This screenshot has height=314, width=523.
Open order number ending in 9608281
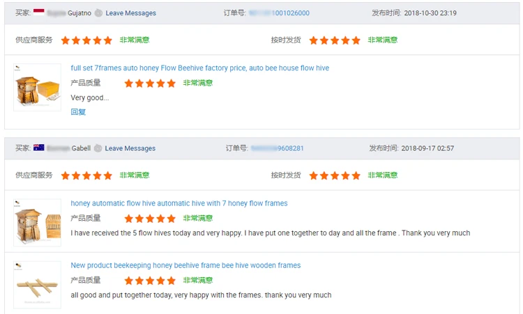(277, 148)
